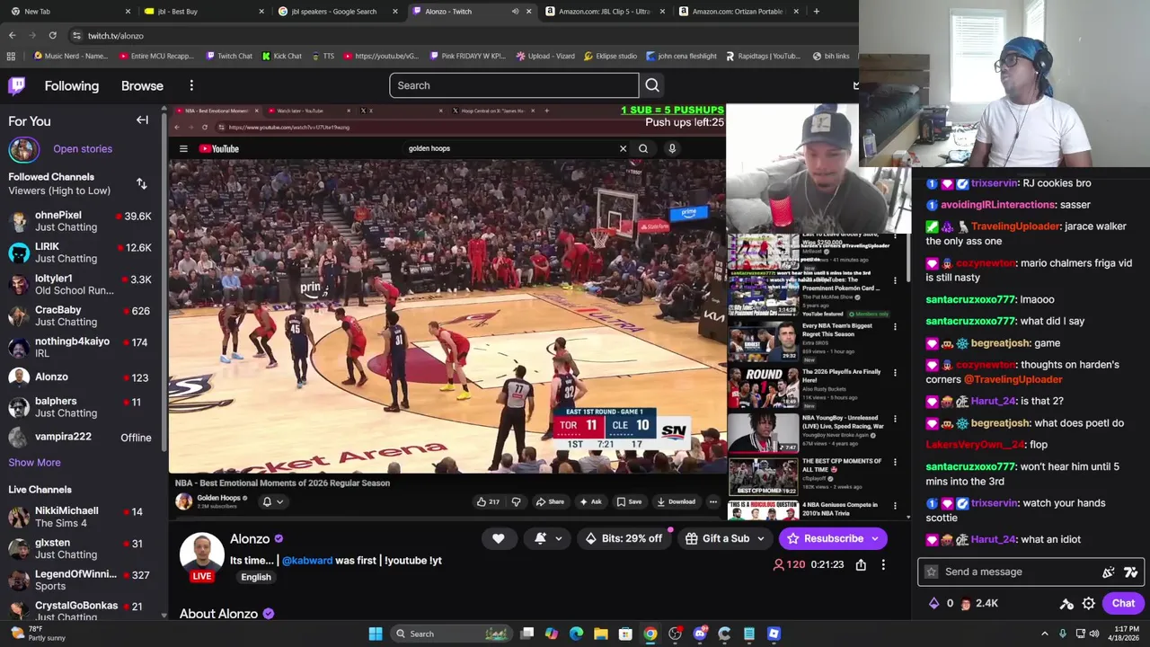Go back in the browser
This screenshot has width=1150, height=647.
click(x=12, y=35)
